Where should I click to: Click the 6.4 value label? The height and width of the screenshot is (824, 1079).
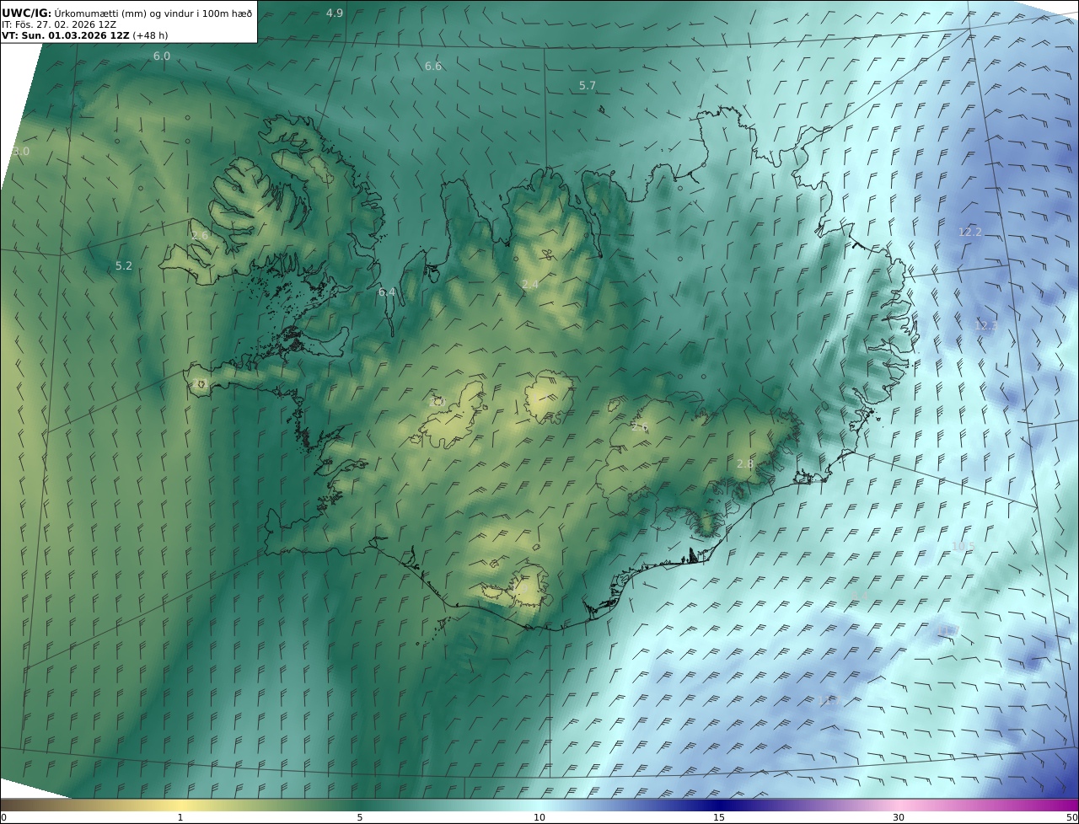pyautogui.click(x=387, y=292)
